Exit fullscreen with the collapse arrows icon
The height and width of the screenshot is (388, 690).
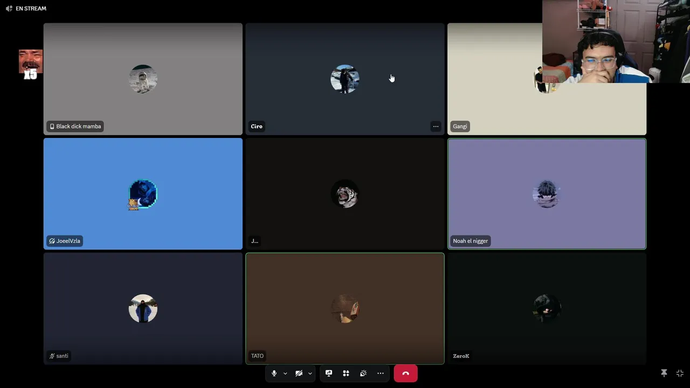pyautogui.click(x=680, y=373)
